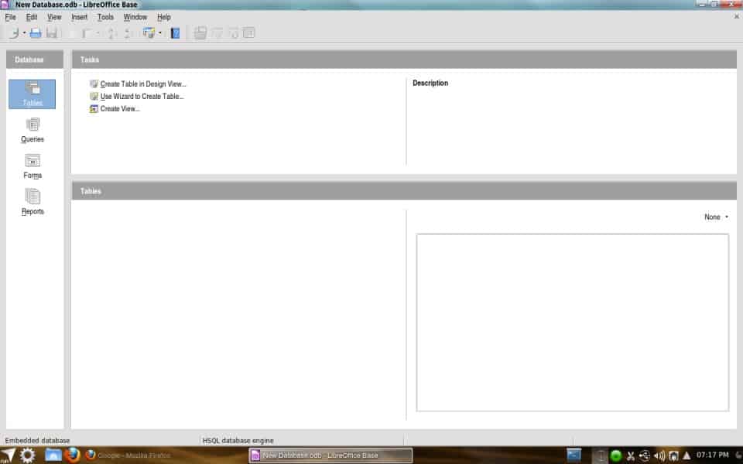Open the Help menu
This screenshot has height=464, width=743.
(x=163, y=17)
